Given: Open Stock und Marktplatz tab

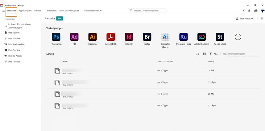Looking at the screenshot, I should [x=69, y=11].
